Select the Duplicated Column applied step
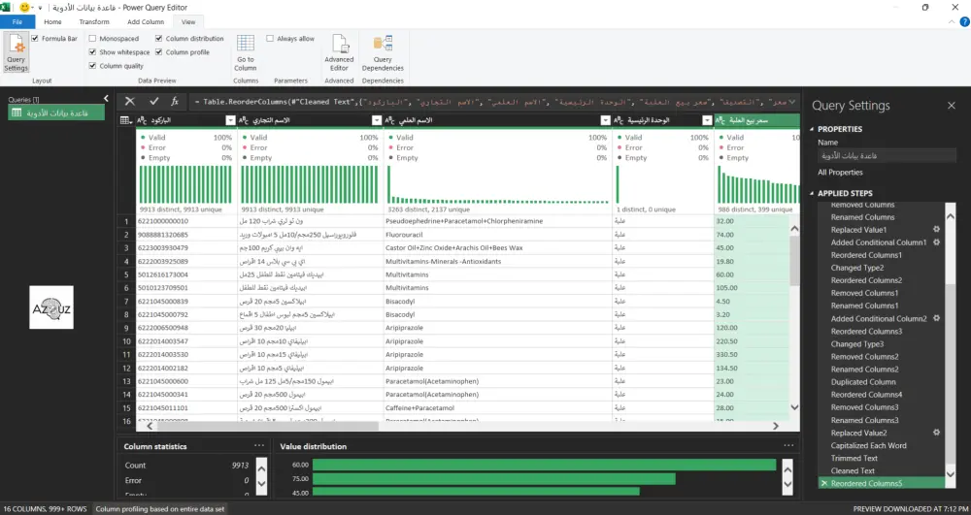The image size is (971, 515). tap(863, 382)
